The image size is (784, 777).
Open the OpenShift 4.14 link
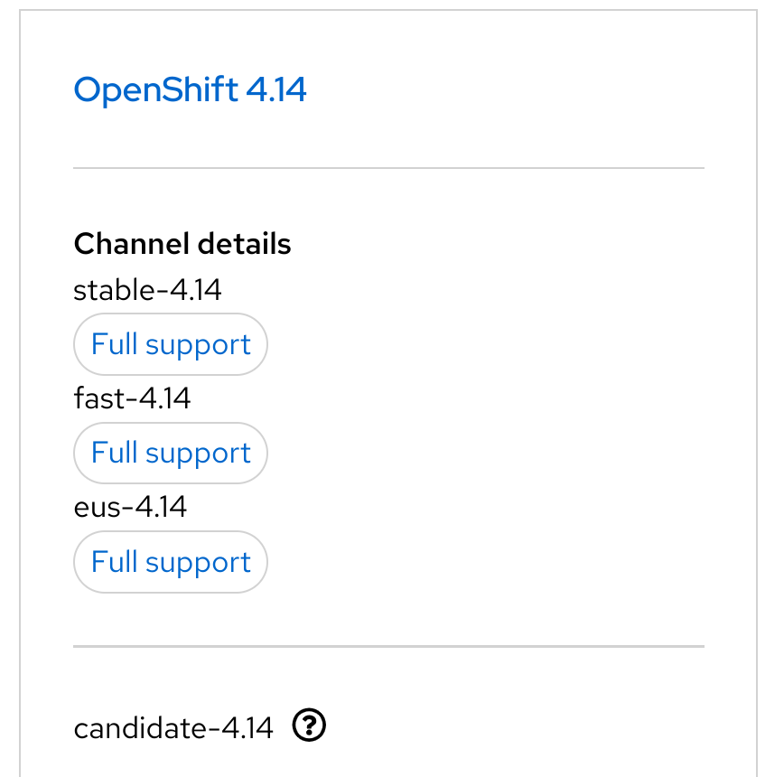point(190,90)
